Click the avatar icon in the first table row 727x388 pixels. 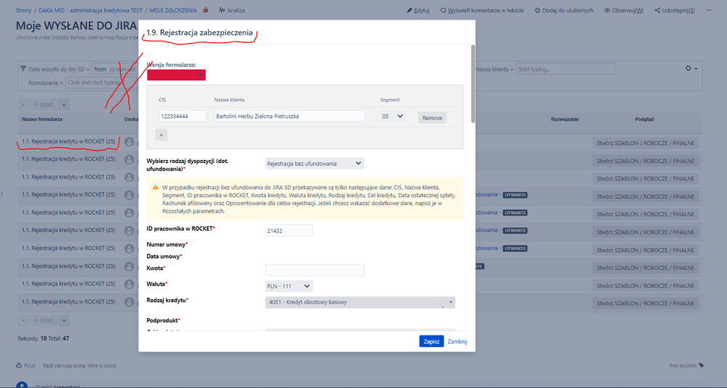(x=130, y=141)
